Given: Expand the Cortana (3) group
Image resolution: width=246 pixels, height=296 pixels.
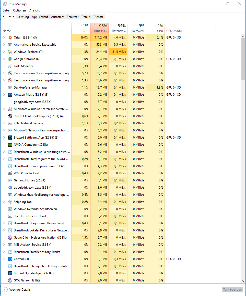Looking at the screenshot, I should pyautogui.click(x=4, y=259).
